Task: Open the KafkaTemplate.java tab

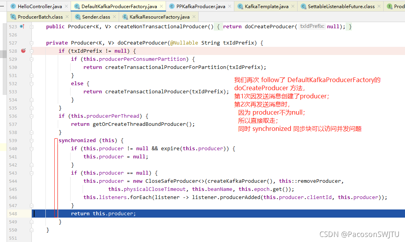Action: (x=267, y=7)
